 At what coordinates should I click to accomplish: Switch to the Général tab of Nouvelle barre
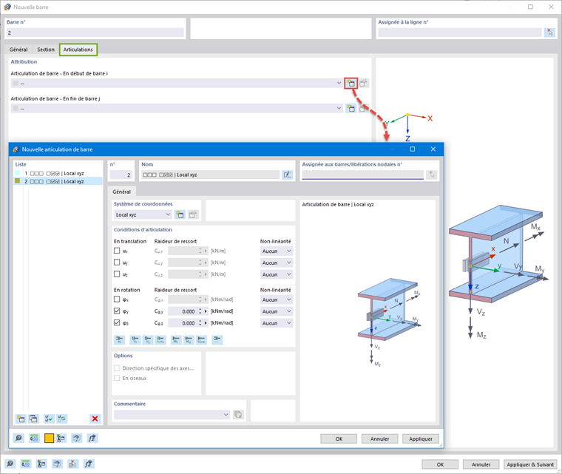pos(18,50)
